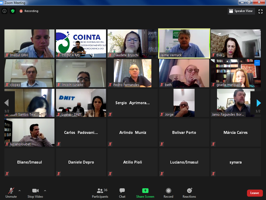Unmute the microphone

click(x=11, y=193)
